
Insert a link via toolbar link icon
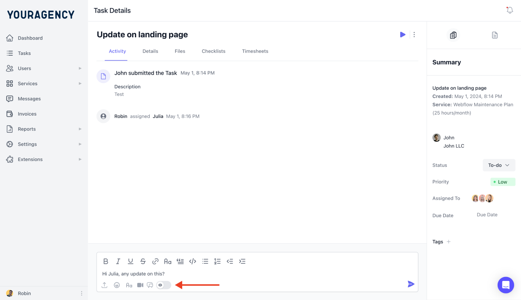tap(155, 261)
